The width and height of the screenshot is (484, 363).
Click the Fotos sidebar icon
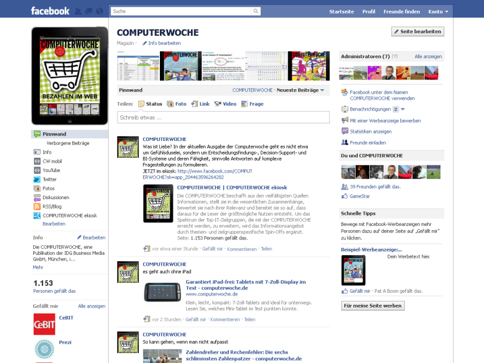tap(37, 188)
